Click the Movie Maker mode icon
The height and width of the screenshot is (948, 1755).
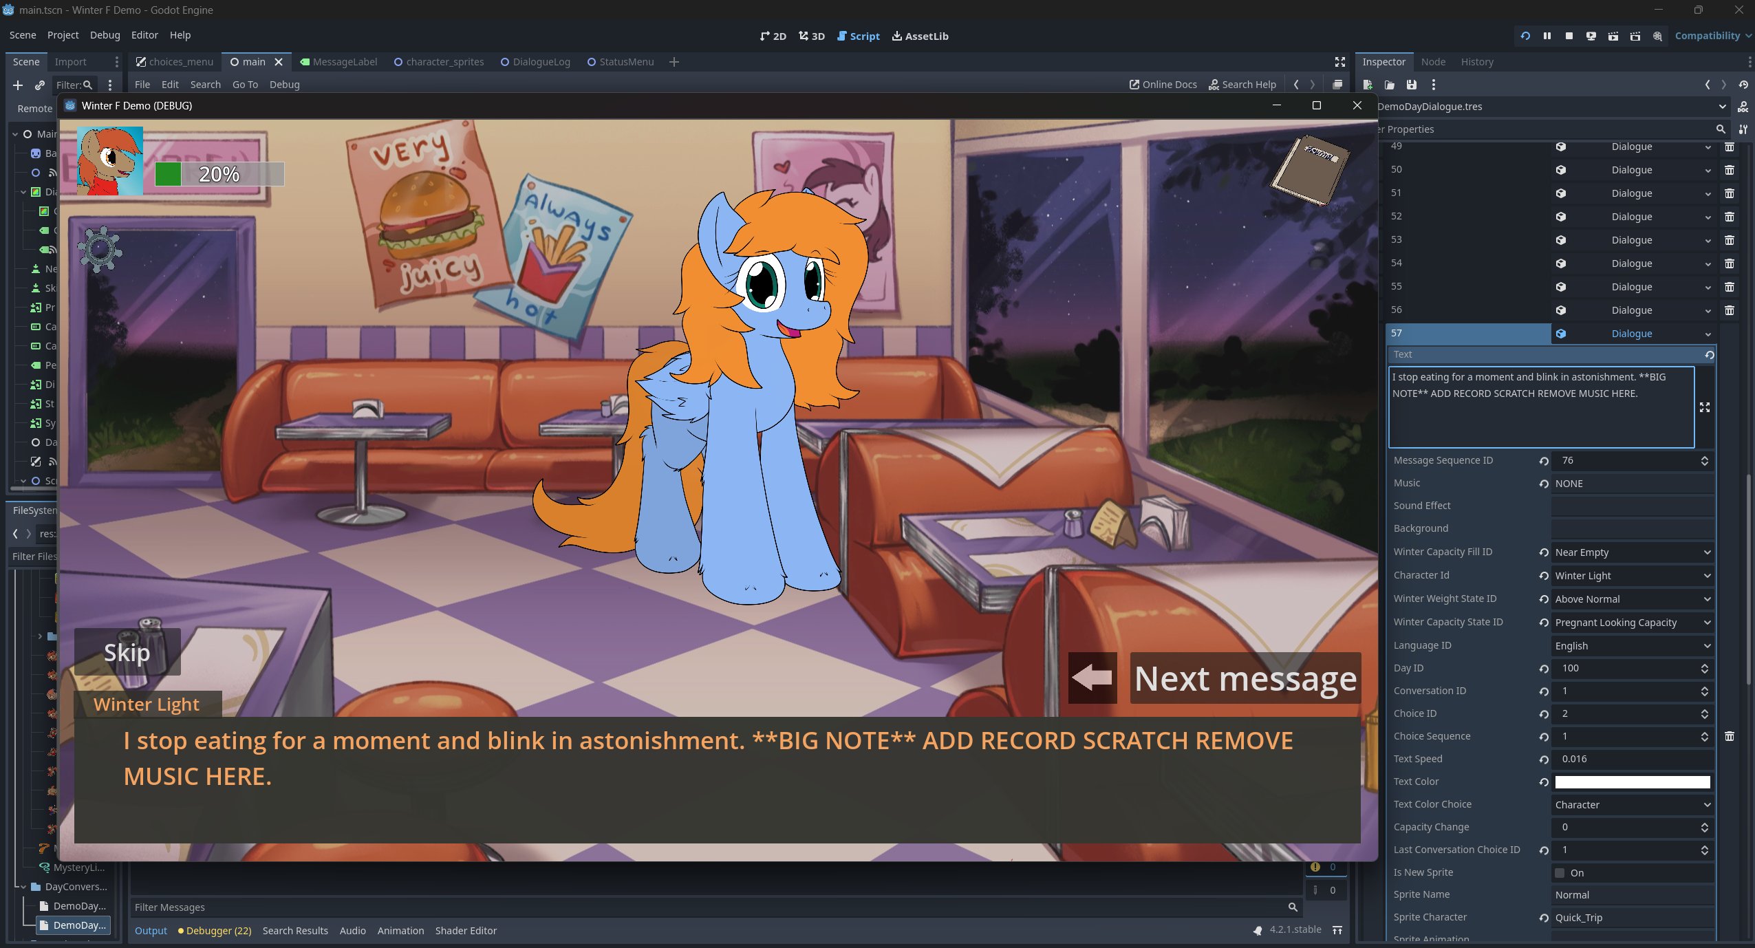click(1657, 36)
